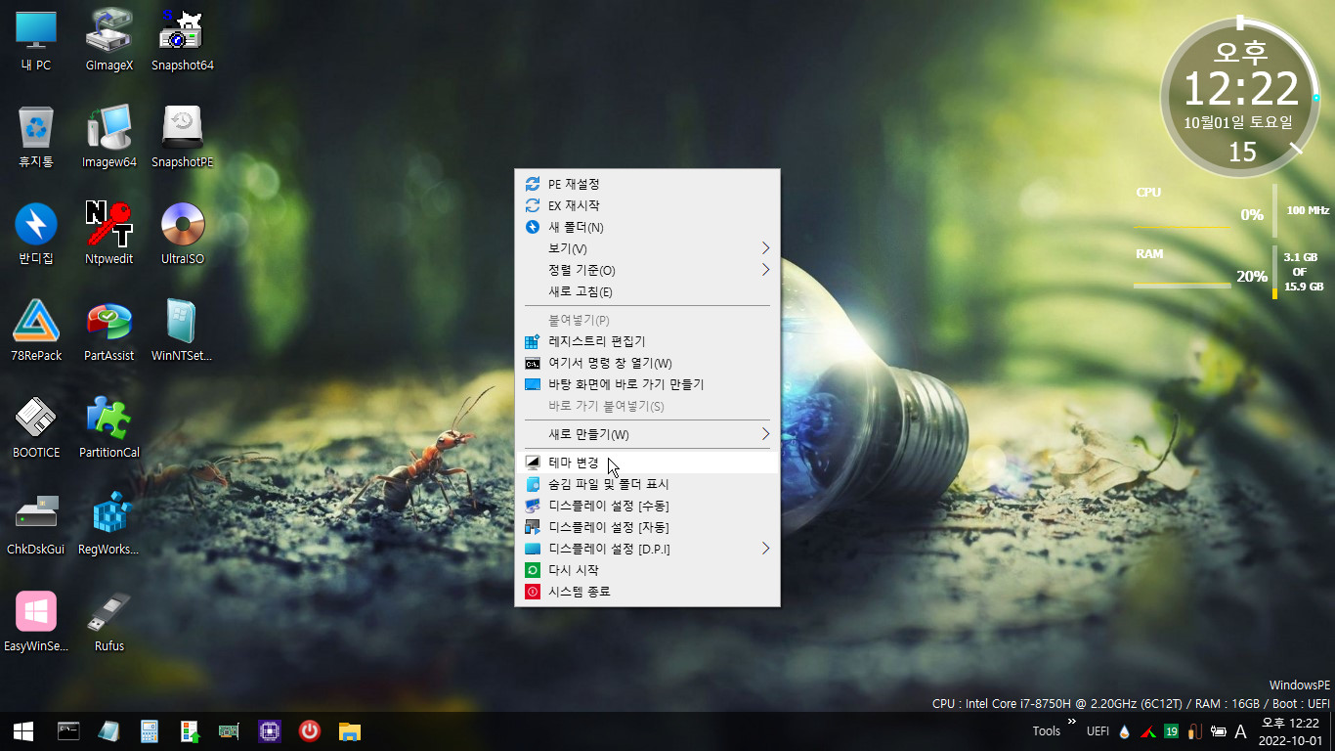Image resolution: width=1335 pixels, height=751 pixels.
Task: Open Ntpwedit password editor icon
Action: pos(109,234)
